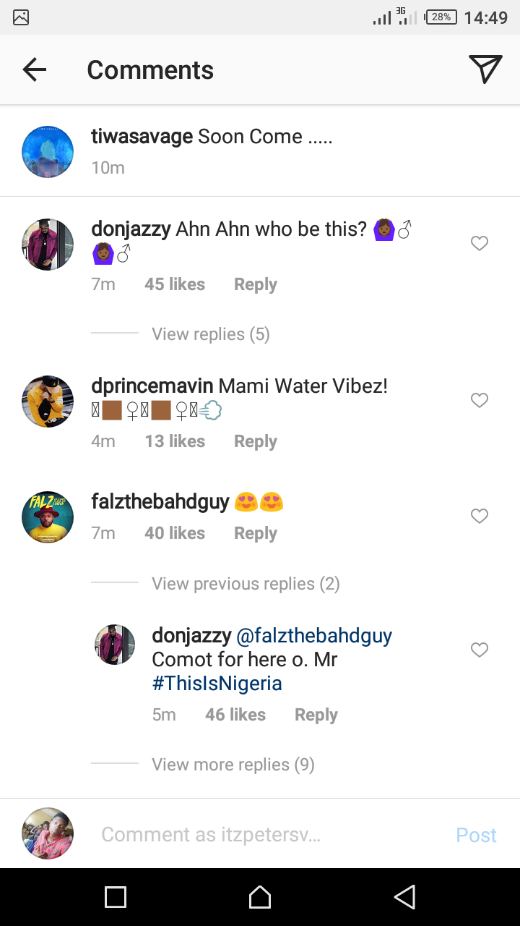
Task: Open Android recent apps square button
Action: coord(116,897)
